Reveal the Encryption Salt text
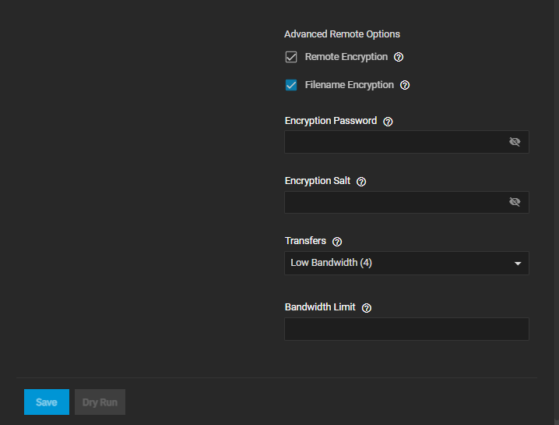This screenshot has width=559, height=425. [x=515, y=202]
